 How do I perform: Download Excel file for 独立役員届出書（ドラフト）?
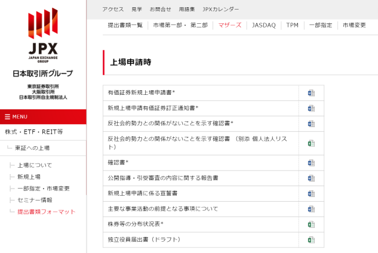point(311,240)
